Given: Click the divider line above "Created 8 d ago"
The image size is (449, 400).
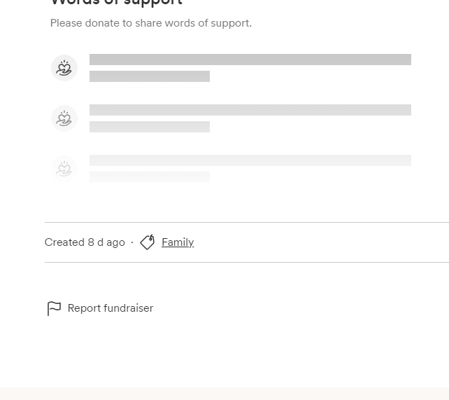Looking at the screenshot, I should [246, 222].
